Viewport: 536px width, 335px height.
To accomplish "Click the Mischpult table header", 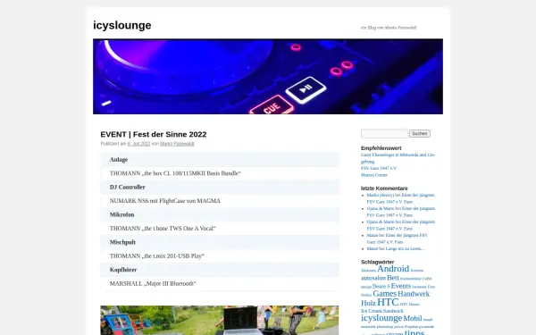I will 220,242.
